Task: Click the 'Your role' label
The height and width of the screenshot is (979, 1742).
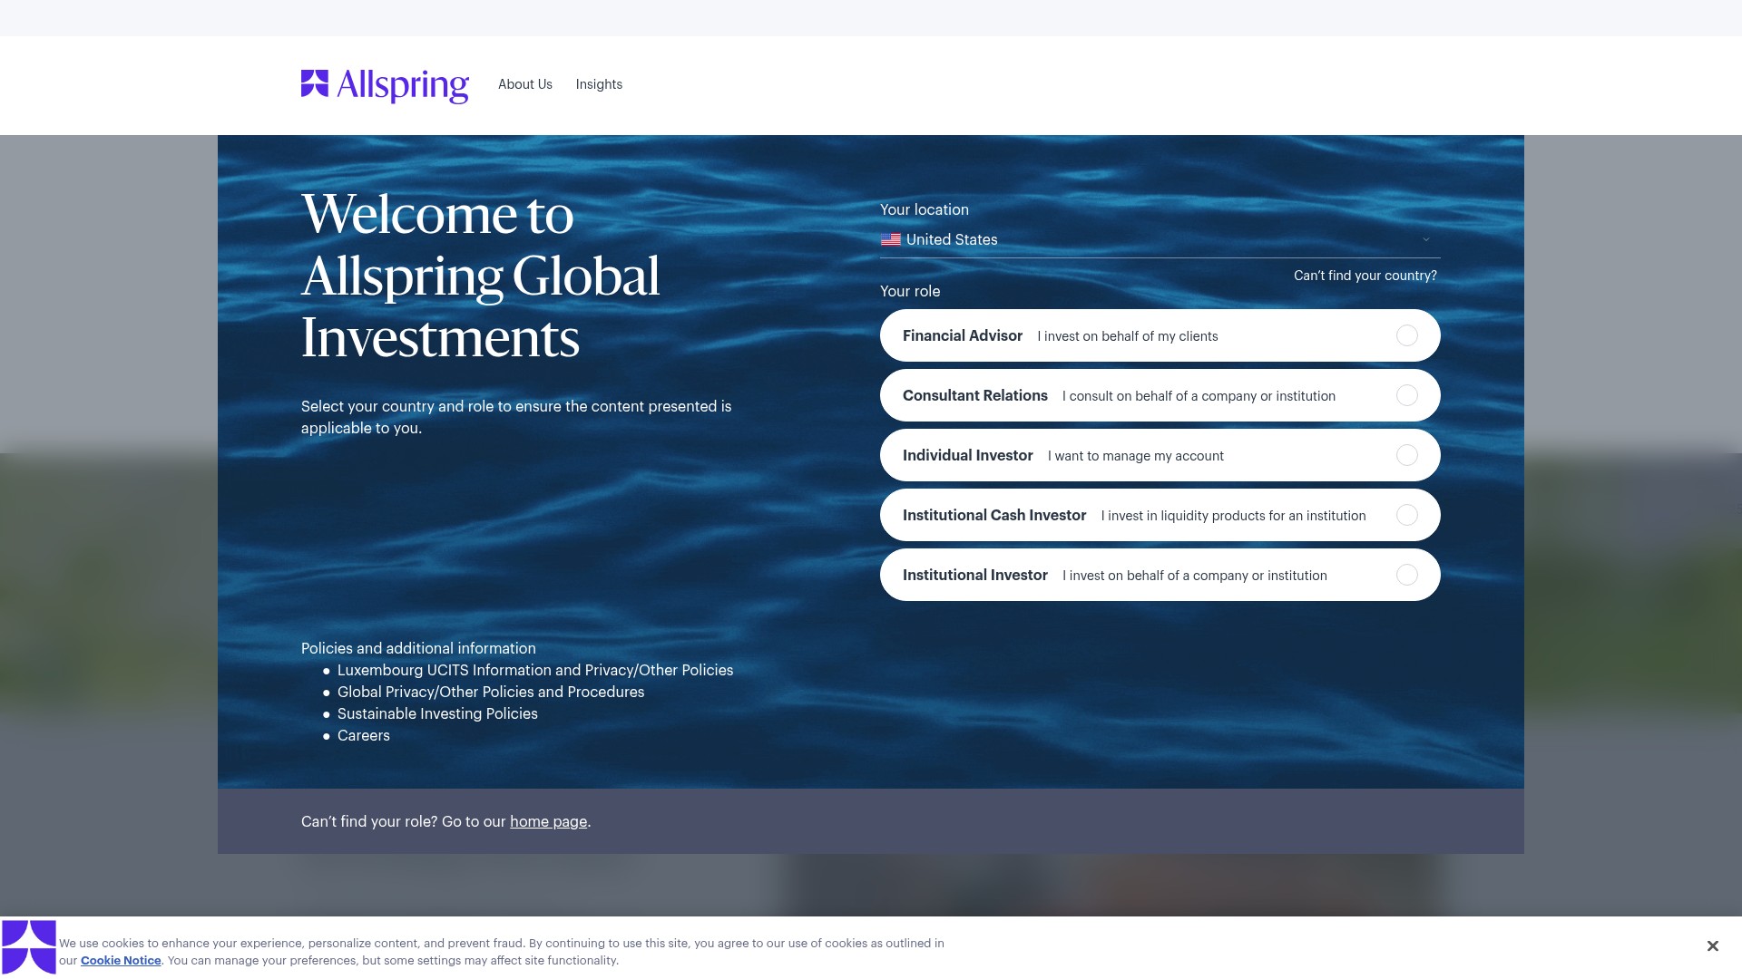Action: 910,292
